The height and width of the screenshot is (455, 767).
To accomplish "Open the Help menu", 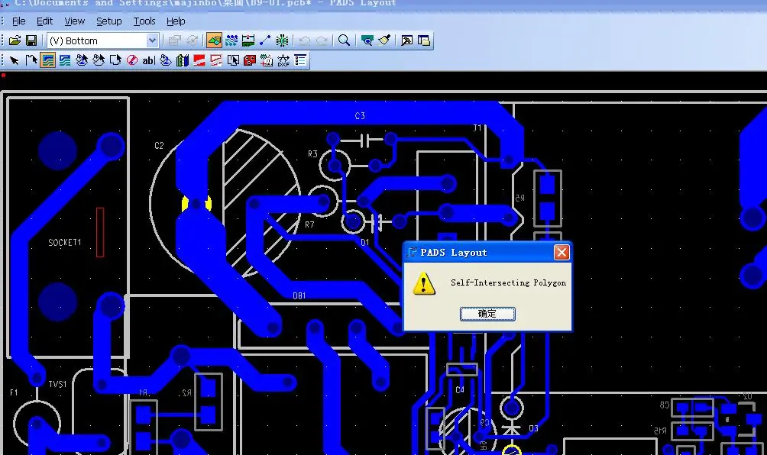I will click(176, 21).
